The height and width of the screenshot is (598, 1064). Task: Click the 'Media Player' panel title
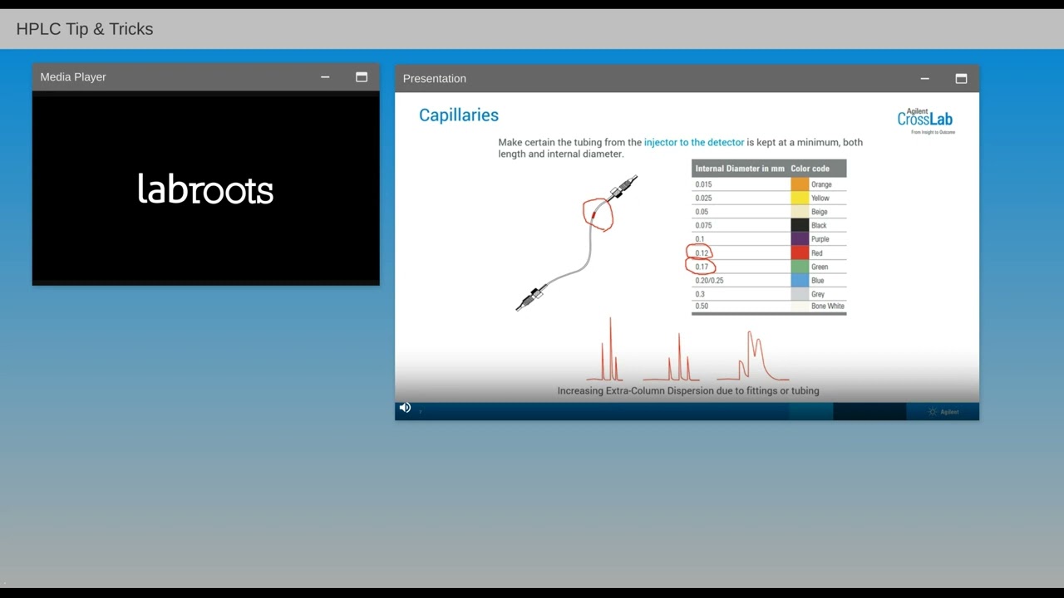click(x=73, y=77)
